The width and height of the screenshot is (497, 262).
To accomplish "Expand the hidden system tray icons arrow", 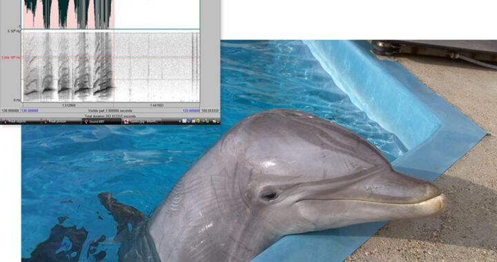I will coord(180,121).
